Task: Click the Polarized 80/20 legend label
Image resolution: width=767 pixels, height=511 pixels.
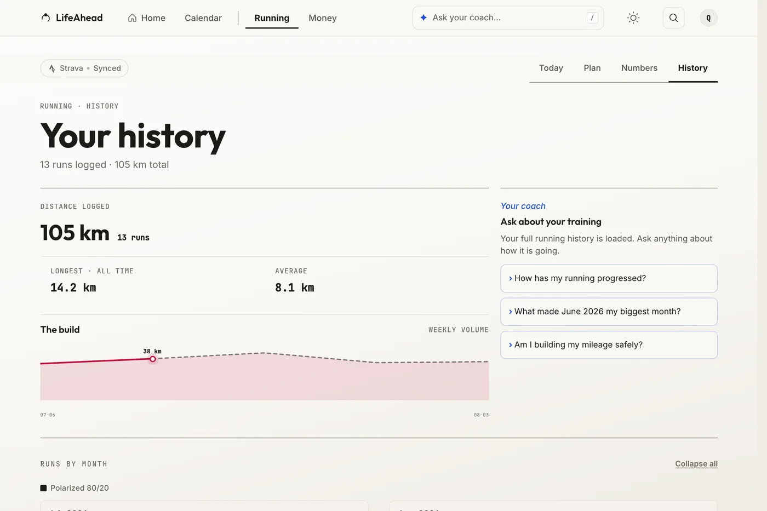Action: [x=79, y=488]
